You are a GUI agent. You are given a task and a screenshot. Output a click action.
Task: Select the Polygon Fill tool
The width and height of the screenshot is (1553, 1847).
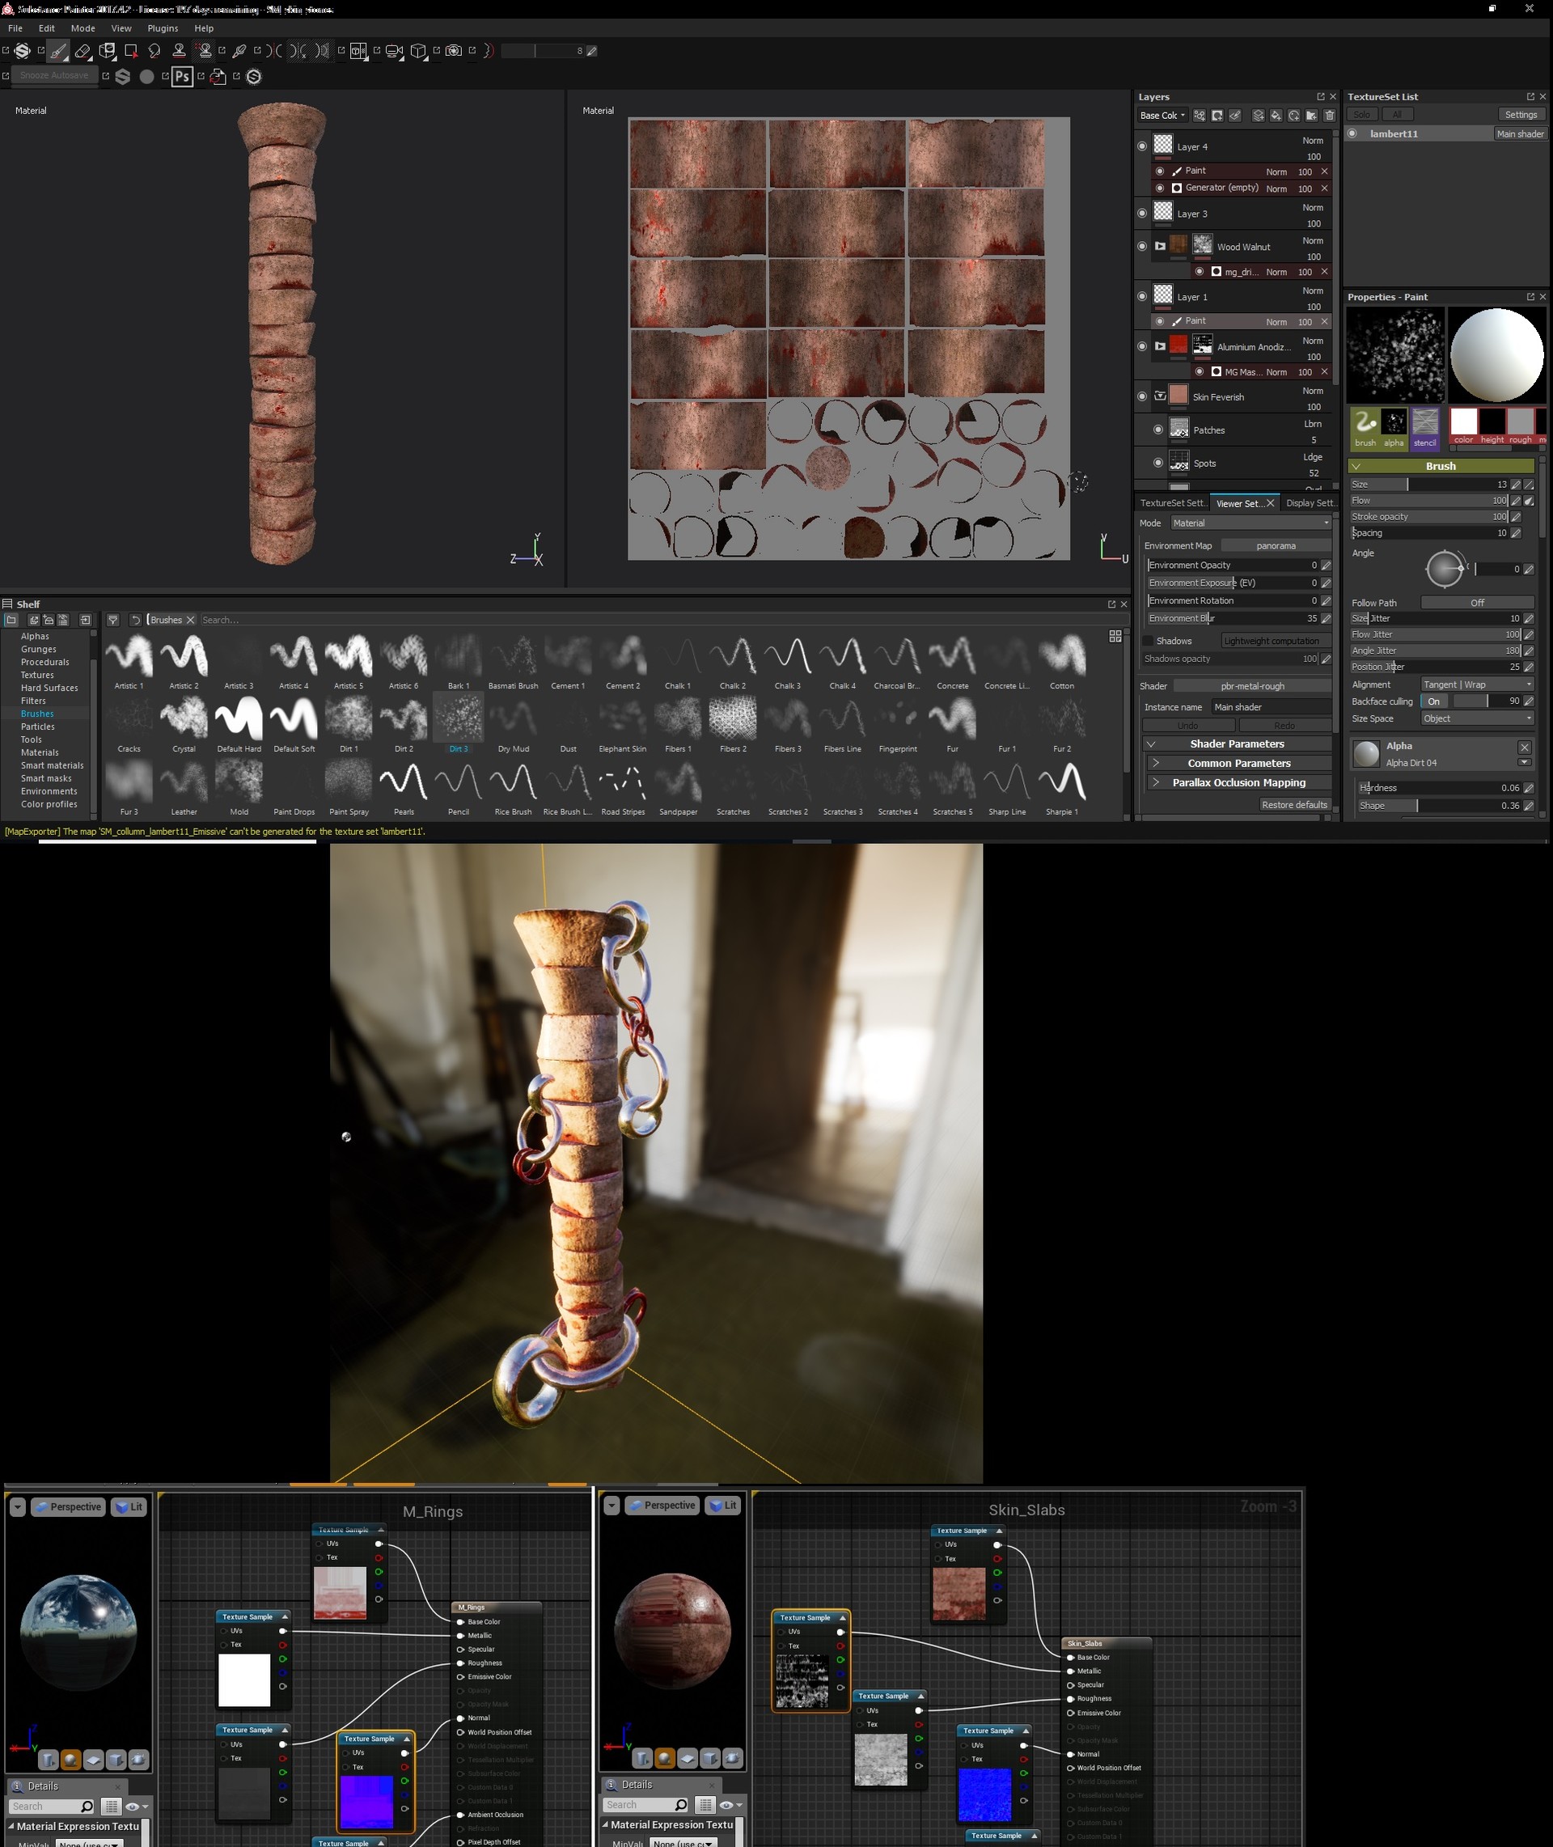130,50
